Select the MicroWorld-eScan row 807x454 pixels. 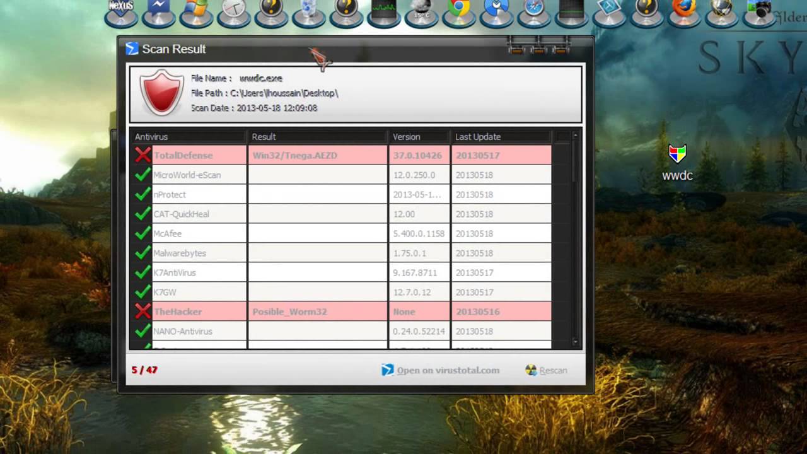342,175
